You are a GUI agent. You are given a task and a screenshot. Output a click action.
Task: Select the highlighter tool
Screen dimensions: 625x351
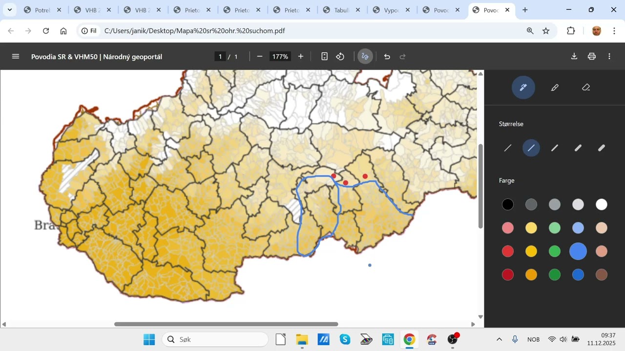[x=555, y=88]
